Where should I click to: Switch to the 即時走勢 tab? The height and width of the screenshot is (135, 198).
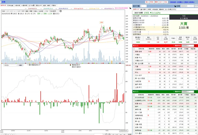(10, 6)
